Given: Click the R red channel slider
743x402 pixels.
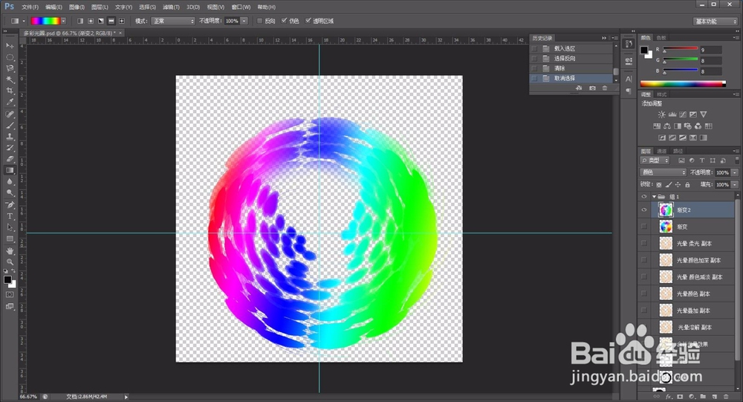Looking at the screenshot, I should click(681, 51).
